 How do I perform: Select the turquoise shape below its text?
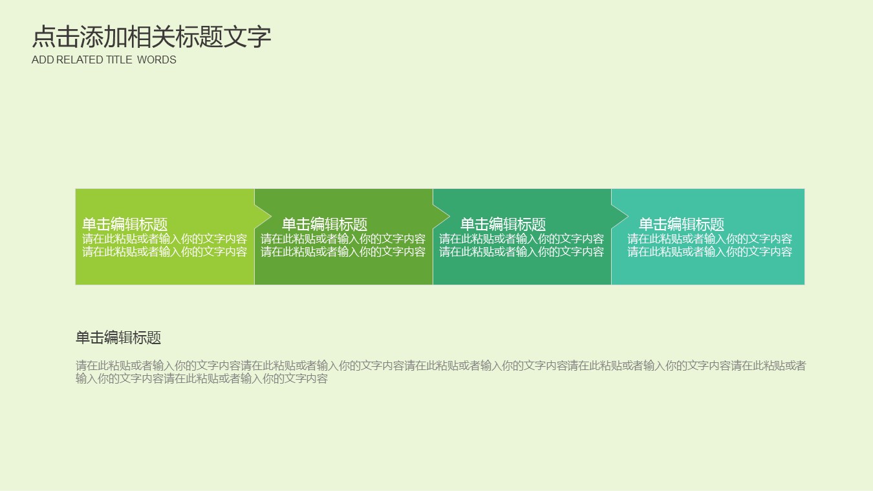[x=707, y=272]
